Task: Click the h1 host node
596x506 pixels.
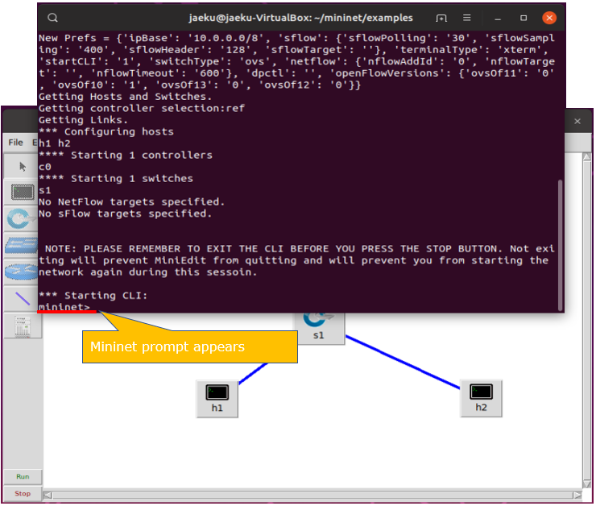Action: (217, 393)
